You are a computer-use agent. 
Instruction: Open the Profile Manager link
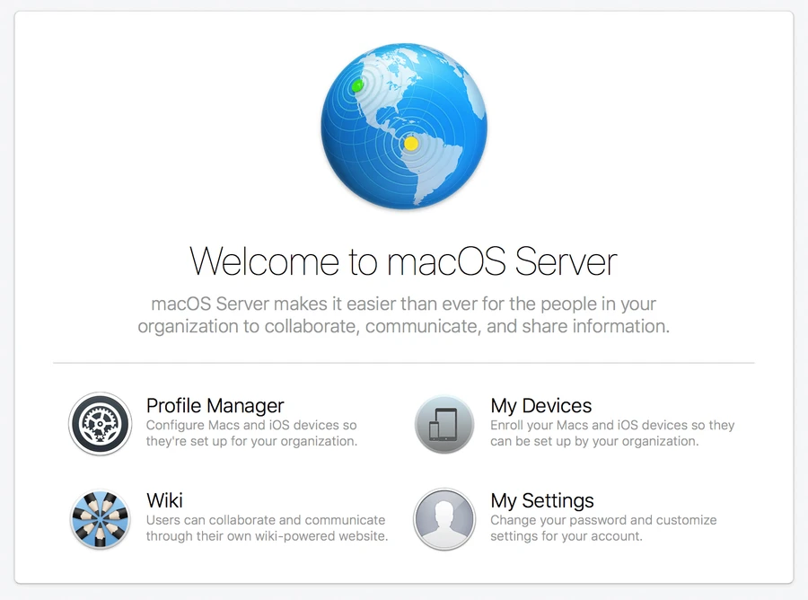pos(215,406)
